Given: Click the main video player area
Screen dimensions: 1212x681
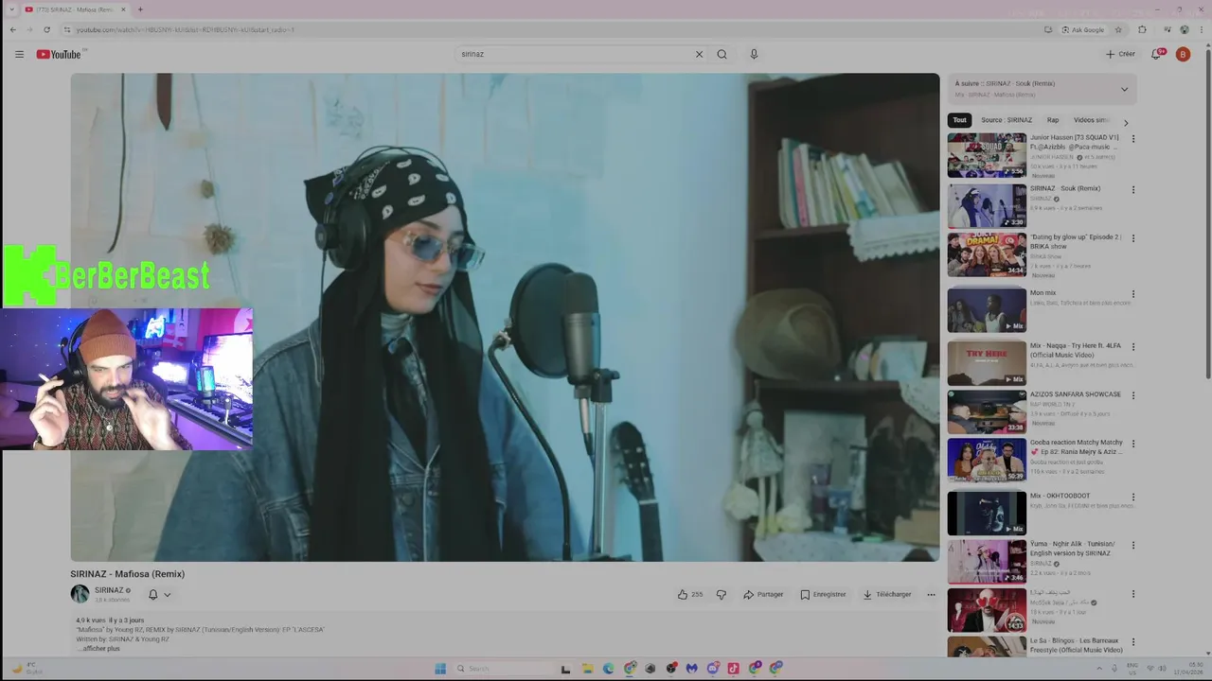Looking at the screenshot, I should (x=505, y=317).
